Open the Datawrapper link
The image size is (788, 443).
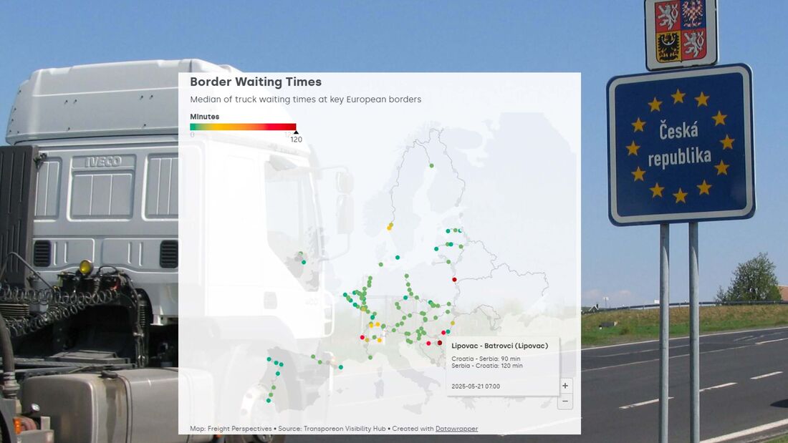coord(457,429)
